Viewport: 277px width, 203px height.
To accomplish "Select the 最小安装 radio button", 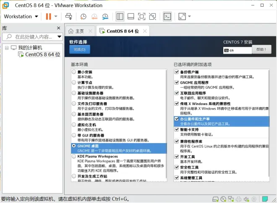I will [74, 72].
